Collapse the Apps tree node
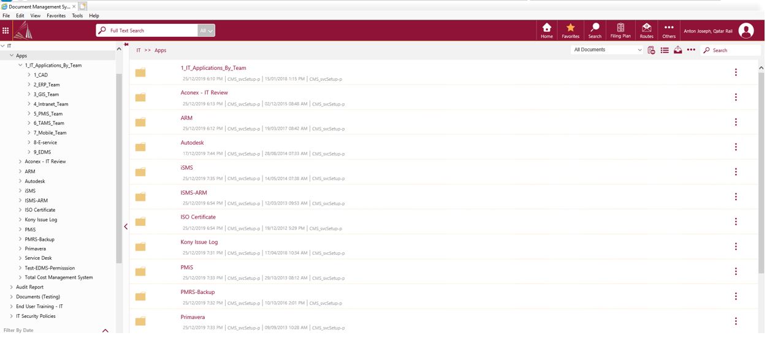 (12, 56)
